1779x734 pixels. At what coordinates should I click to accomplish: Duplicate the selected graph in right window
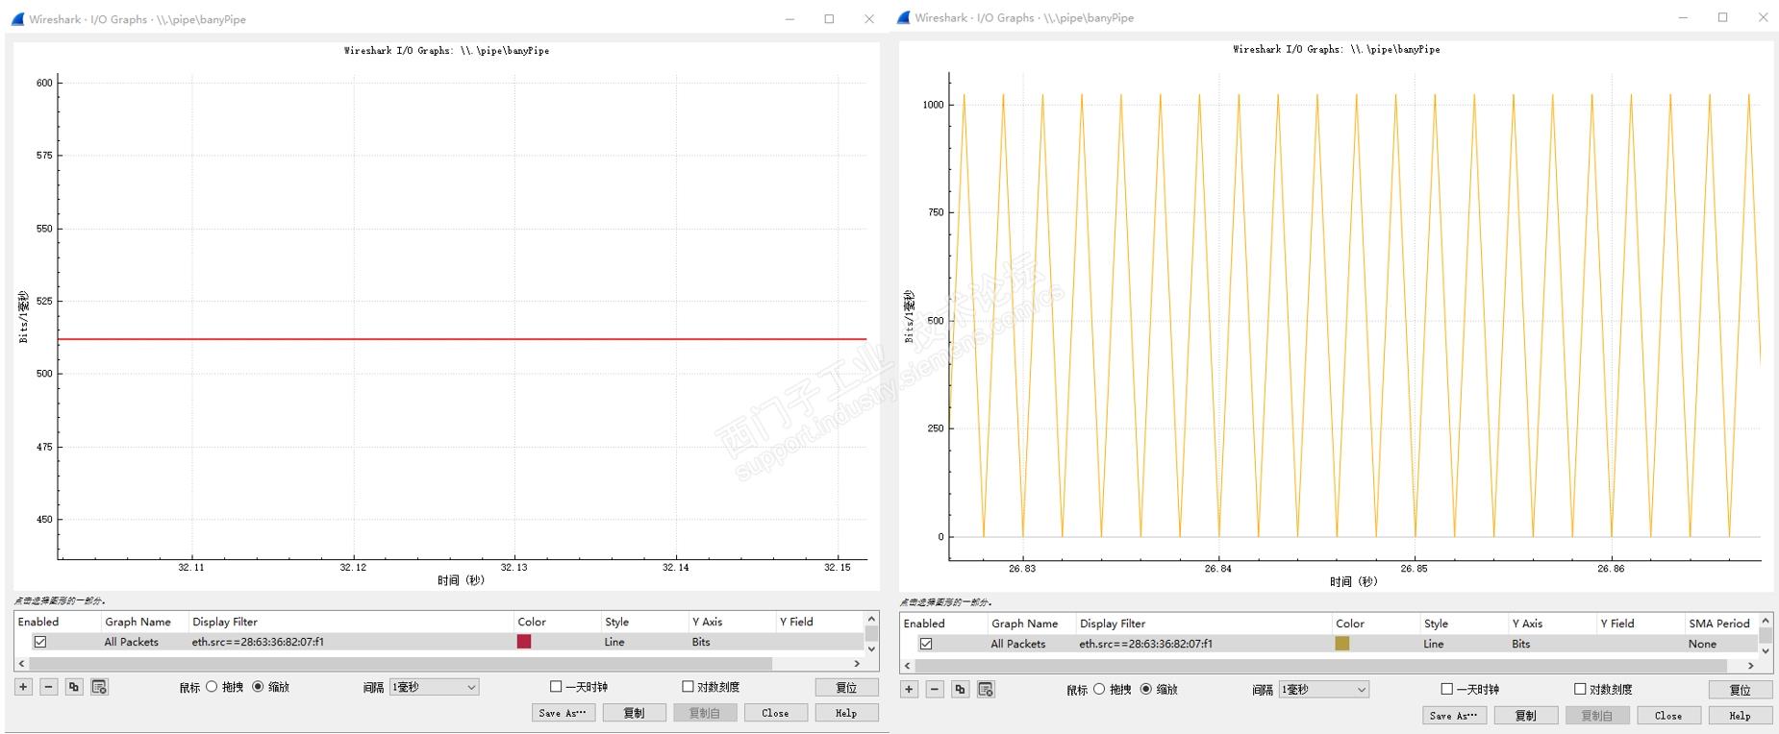(960, 689)
